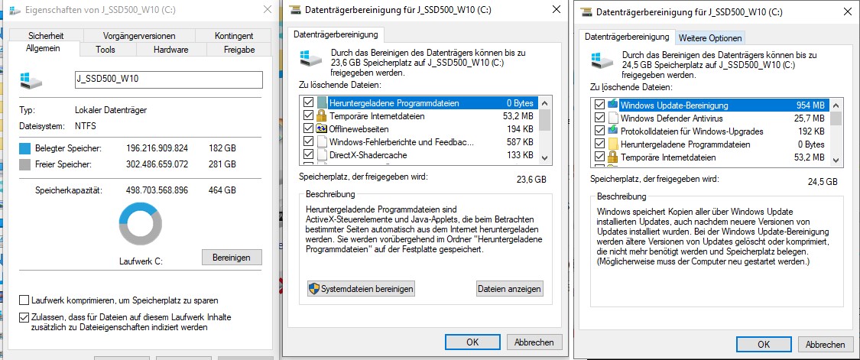Click the Protokolldateien für Windows-Upgrades icon

612,131
